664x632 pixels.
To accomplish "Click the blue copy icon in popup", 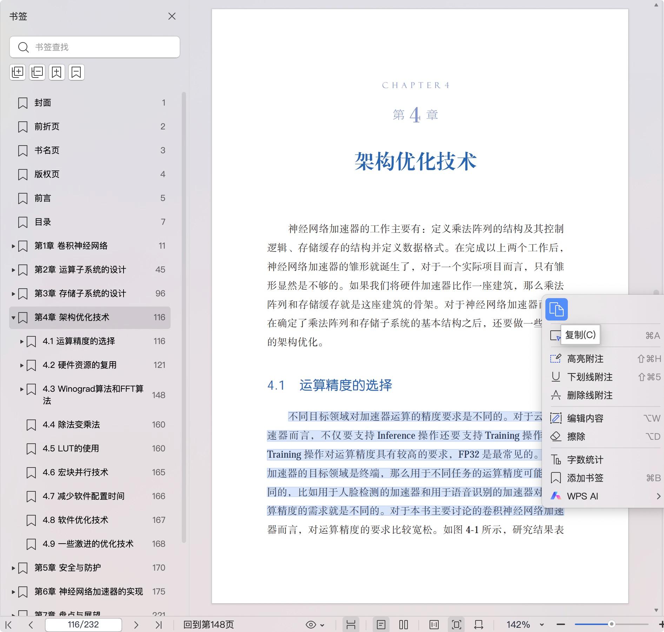I will pos(556,309).
